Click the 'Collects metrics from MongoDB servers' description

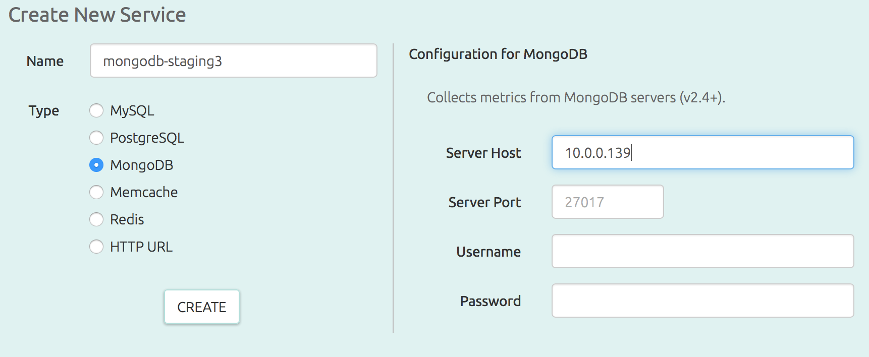(576, 97)
